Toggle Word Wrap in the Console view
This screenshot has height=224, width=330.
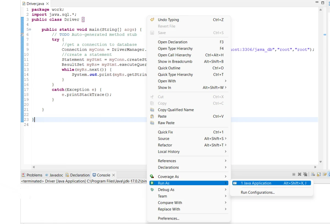tap(325, 174)
